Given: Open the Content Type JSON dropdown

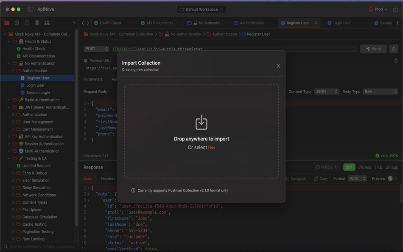Looking at the screenshot, I should tap(326, 92).
